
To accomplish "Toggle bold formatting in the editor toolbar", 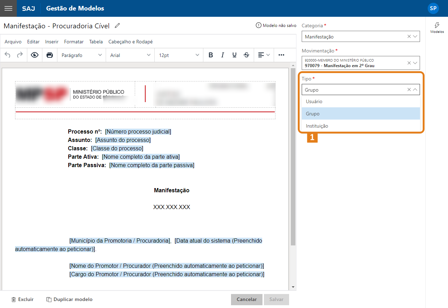I will (211, 55).
